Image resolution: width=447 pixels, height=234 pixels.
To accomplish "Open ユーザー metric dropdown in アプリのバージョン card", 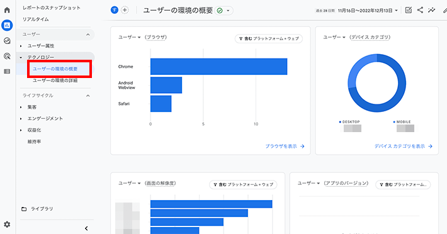I will click(x=309, y=183).
